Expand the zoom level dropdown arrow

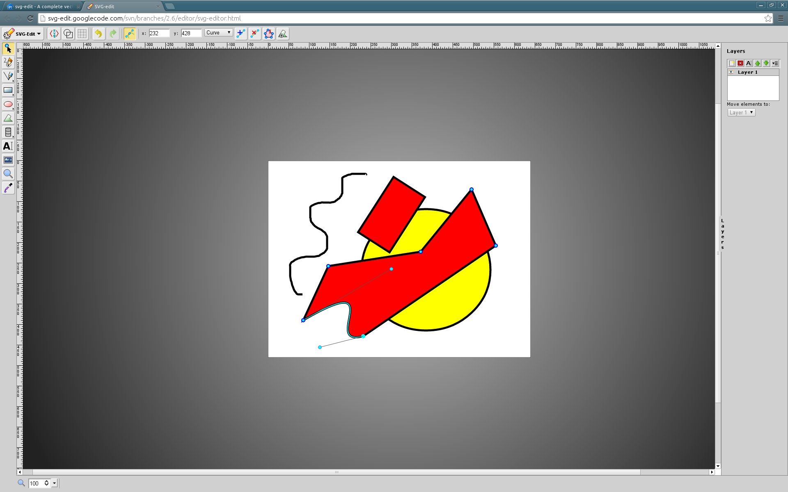click(54, 483)
